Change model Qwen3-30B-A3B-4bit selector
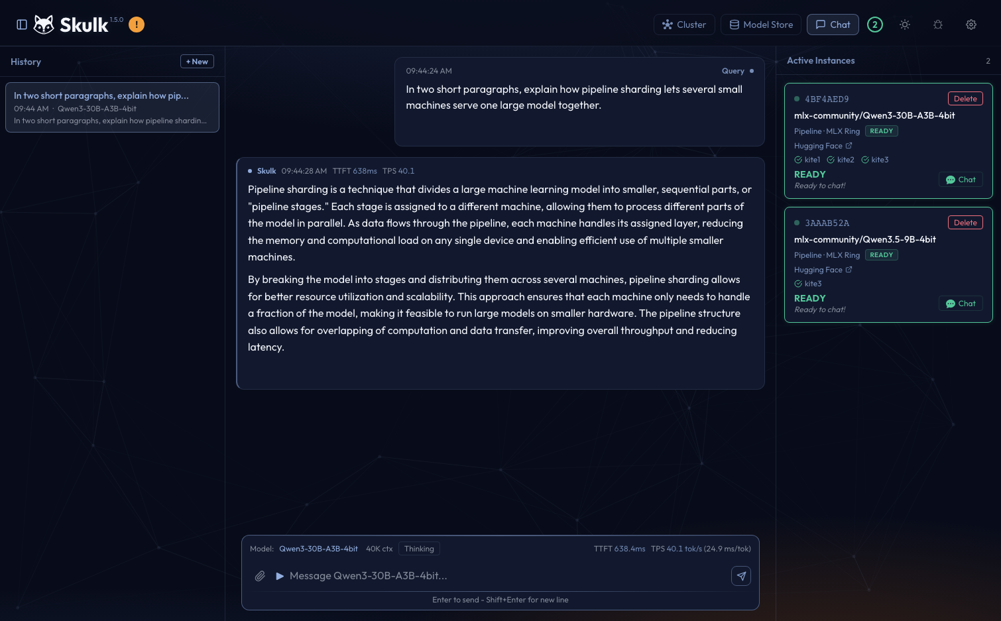 318,549
